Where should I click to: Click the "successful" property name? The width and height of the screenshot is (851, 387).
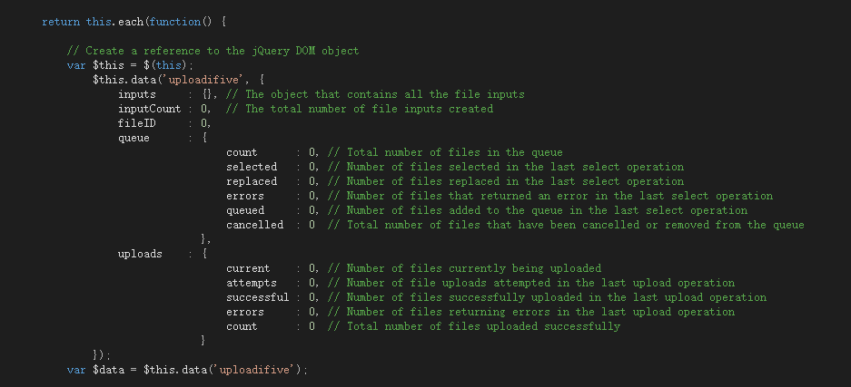258,297
